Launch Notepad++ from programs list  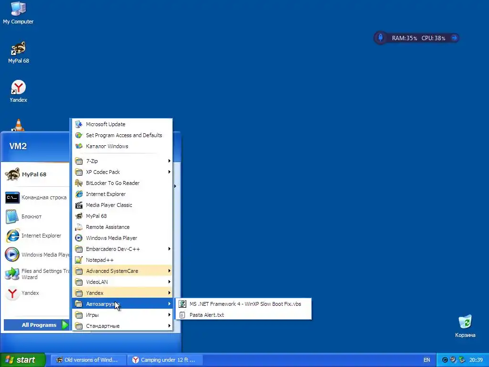[122, 260]
